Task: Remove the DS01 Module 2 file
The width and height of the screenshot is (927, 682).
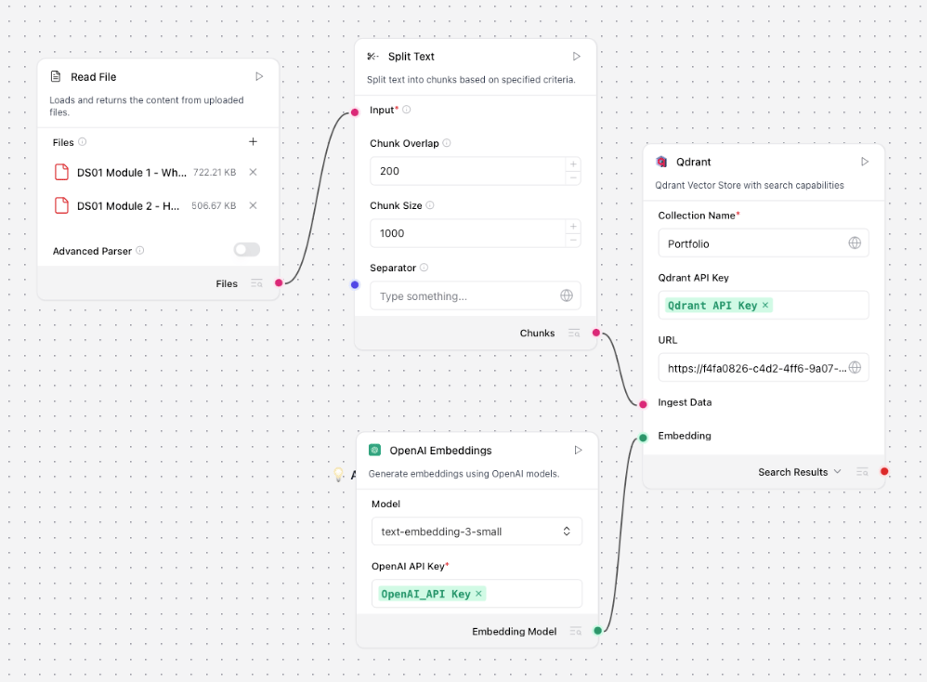Action: tap(253, 205)
